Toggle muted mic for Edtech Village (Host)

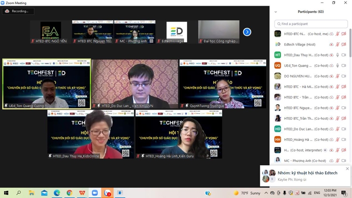[x=337, y=45]
